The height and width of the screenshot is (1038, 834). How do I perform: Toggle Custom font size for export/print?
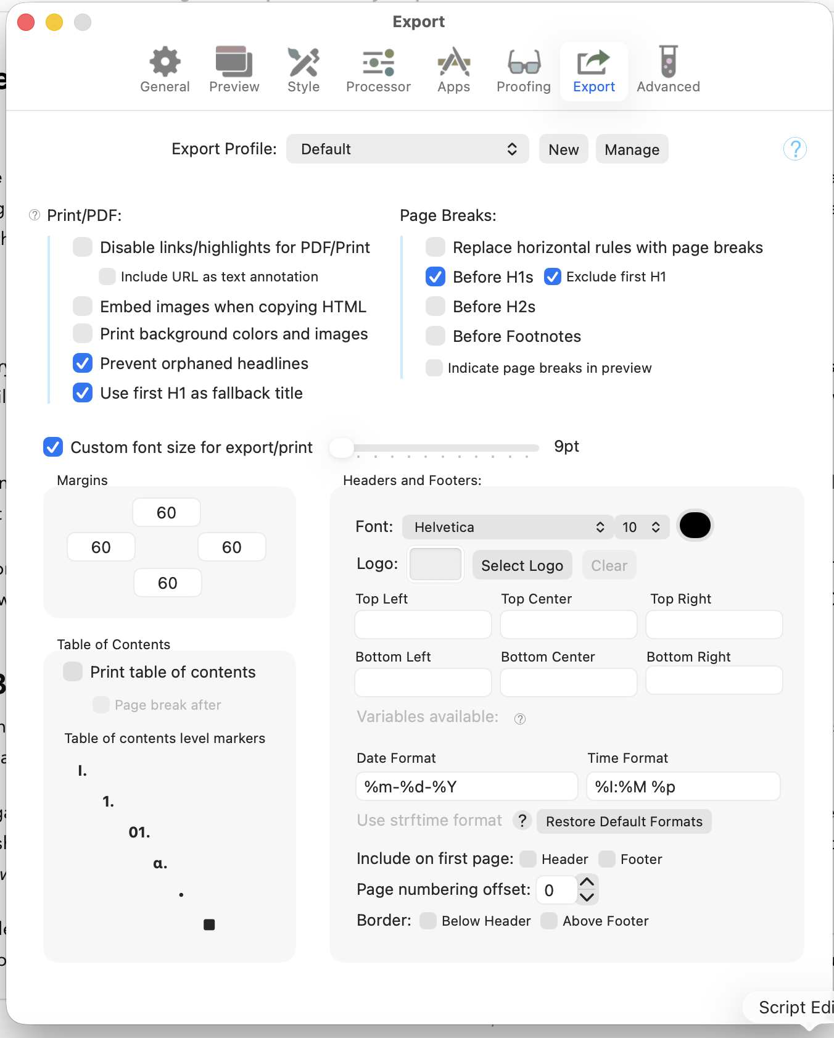click(x=53, y=447)
